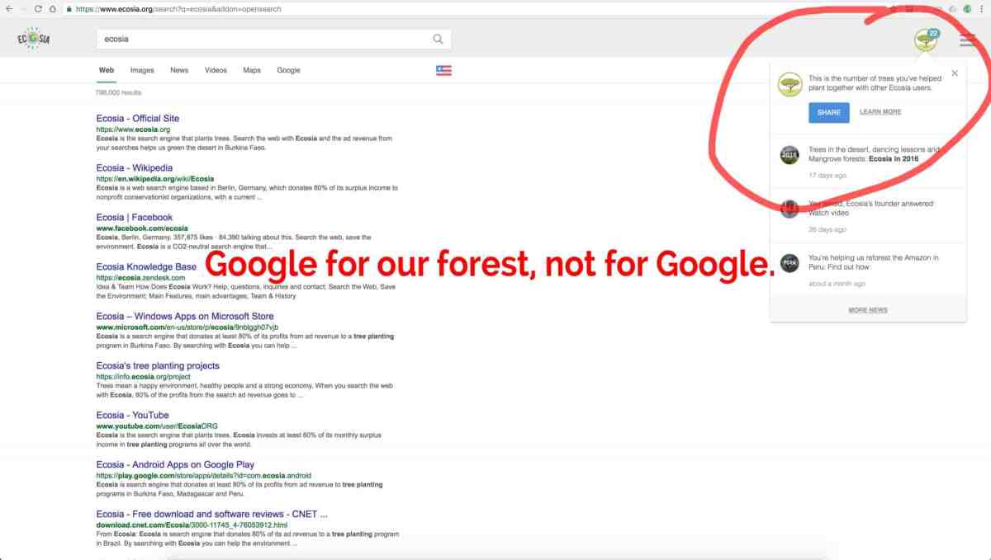991x560 pixels.
Task: Switch to the Google tab
Action: 288,71
